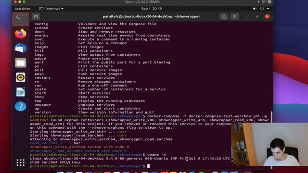Click 'Create and start containers' text
308x173 pixels.
(109, 109)
